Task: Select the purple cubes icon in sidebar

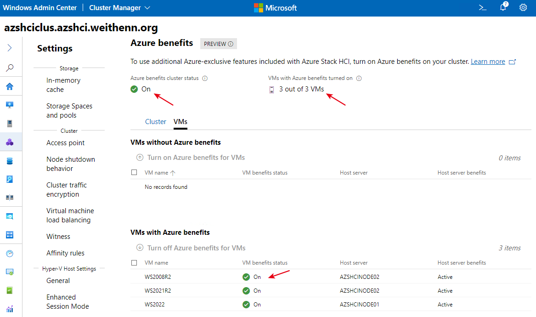Action: (10, 142)
